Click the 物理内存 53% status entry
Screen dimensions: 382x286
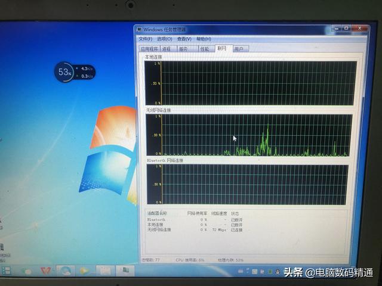(230, 260)
